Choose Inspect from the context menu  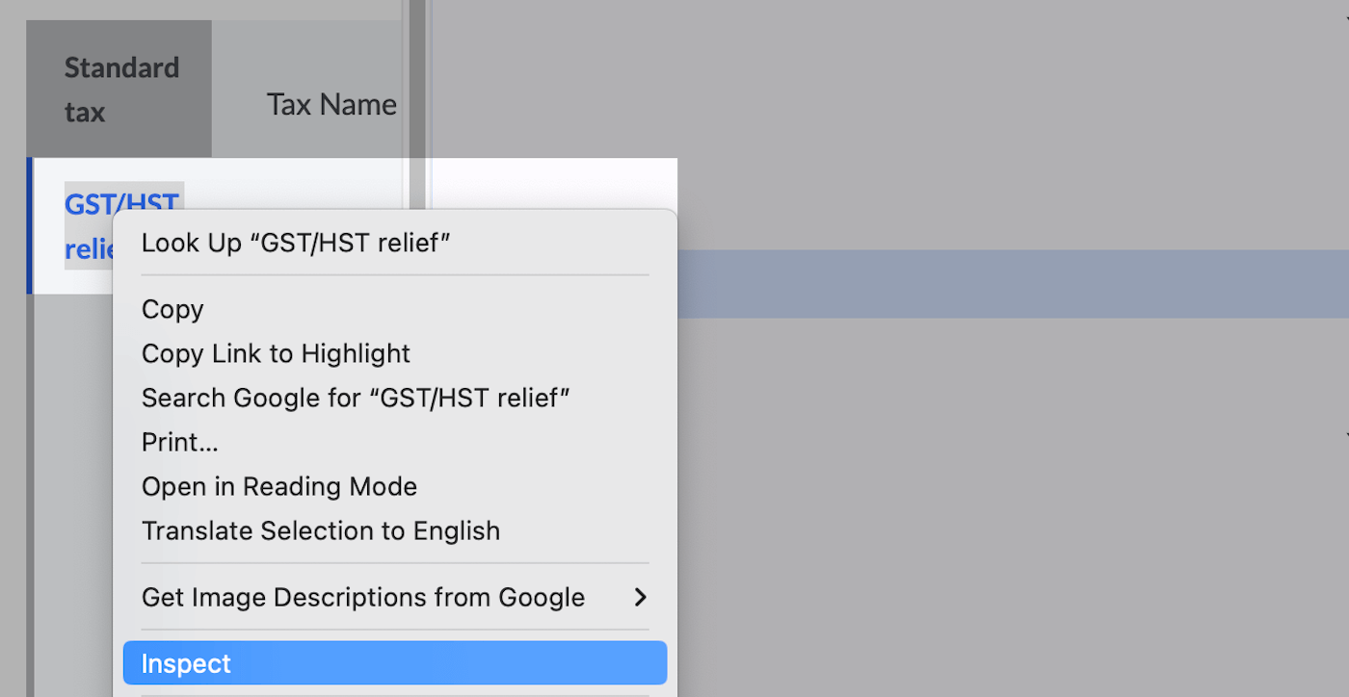(186, 663)
